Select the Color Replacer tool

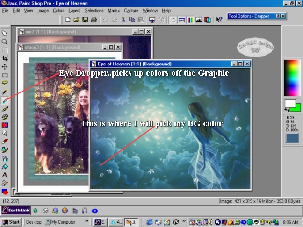click(x=5, y=125)
